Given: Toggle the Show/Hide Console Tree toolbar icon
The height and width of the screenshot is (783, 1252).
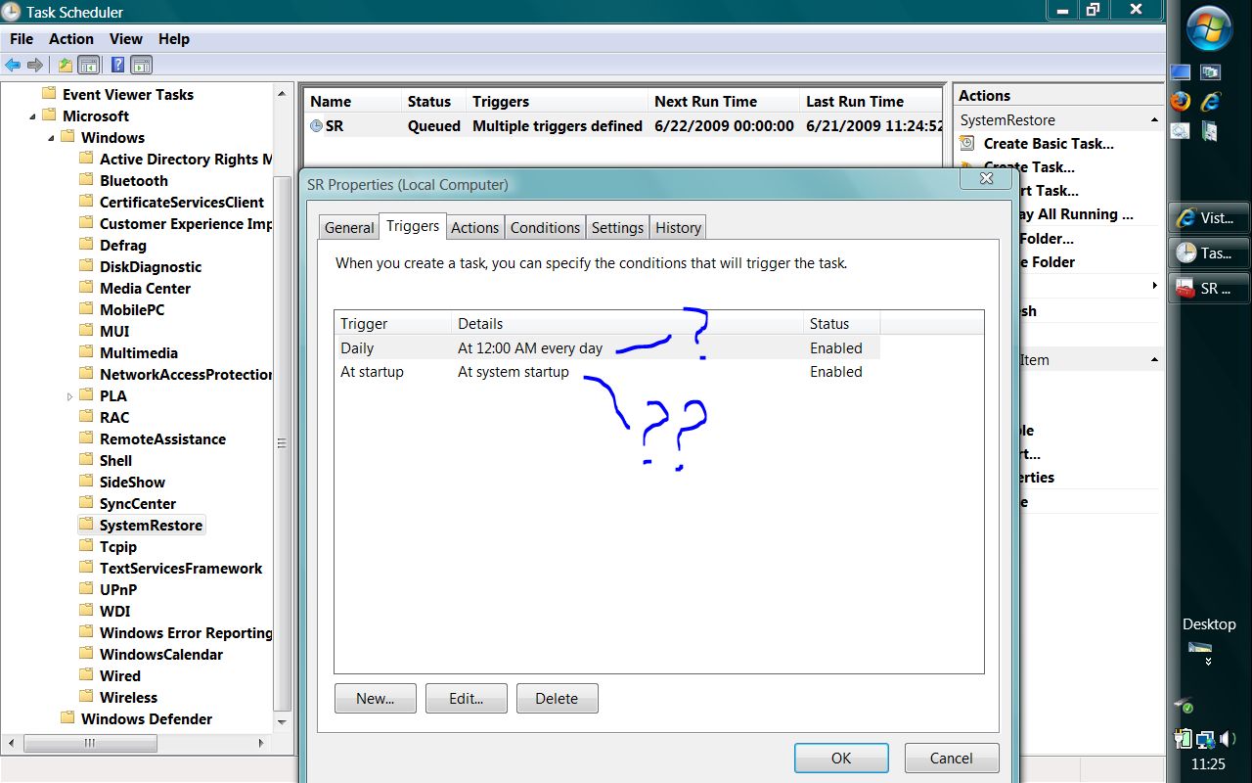Looking at the screenshot, I should [88, 66].
